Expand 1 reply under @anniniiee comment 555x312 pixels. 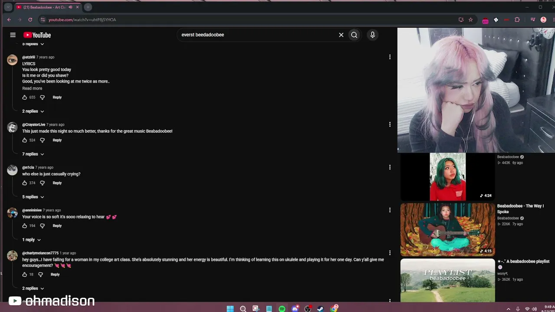(x=31, y=240)
